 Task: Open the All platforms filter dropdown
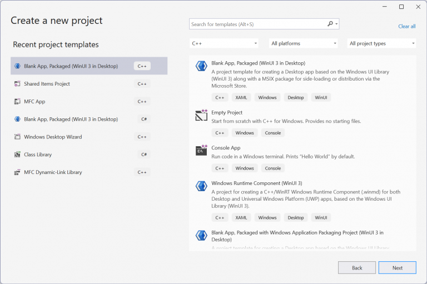303,43
